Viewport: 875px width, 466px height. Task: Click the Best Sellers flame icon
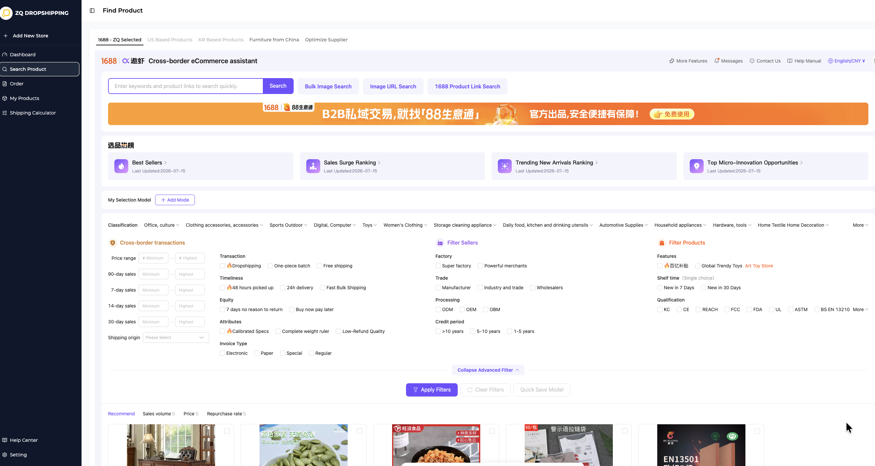coord(121,166)
